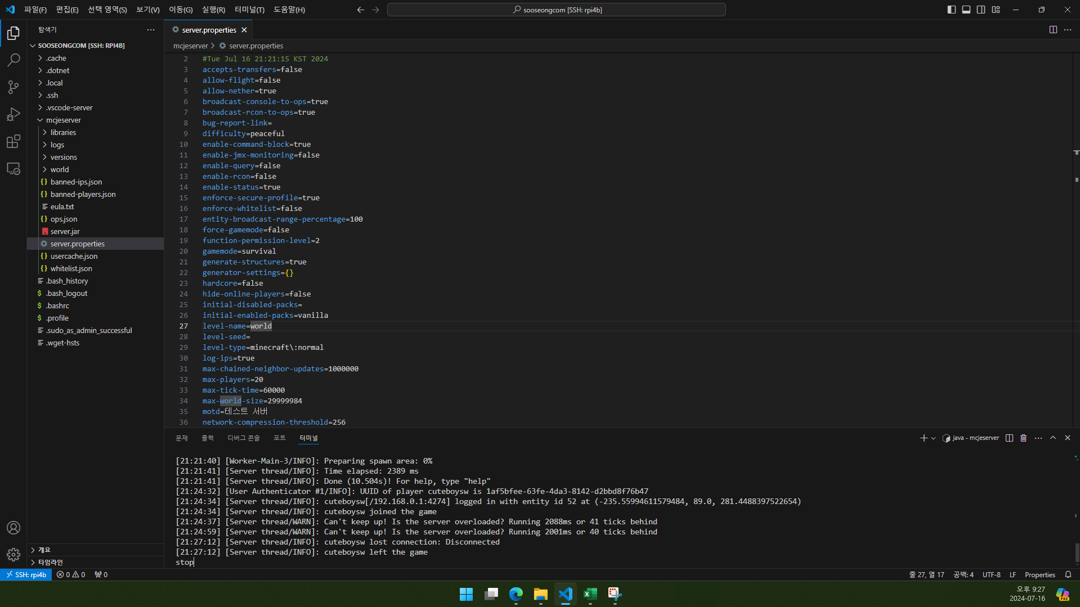Image resolution: width=1080 pixels, height=607 pixels.
Task: Go back with the navigation arrow
Action: click(361, 10)
